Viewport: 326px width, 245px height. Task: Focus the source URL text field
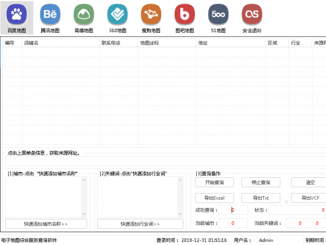point(166,161)
